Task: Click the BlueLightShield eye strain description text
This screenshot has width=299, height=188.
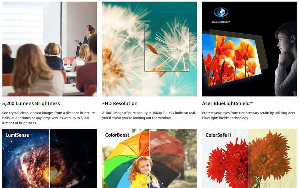Action: [249, 116]
